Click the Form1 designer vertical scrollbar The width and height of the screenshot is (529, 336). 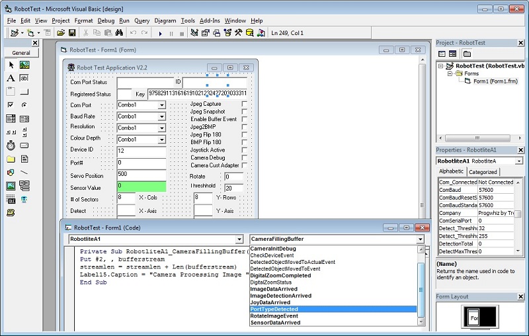pos(422,138)
